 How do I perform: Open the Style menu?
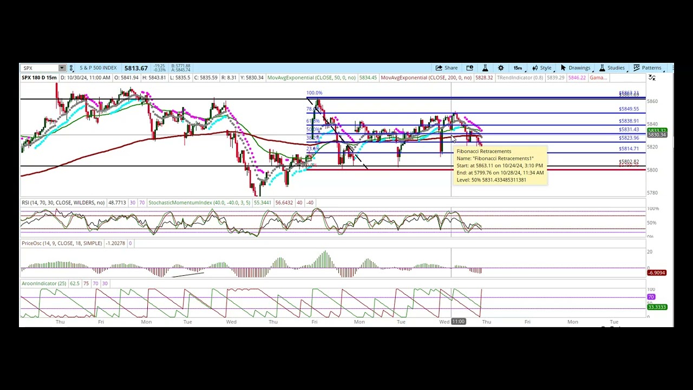[x=541, y=68]
